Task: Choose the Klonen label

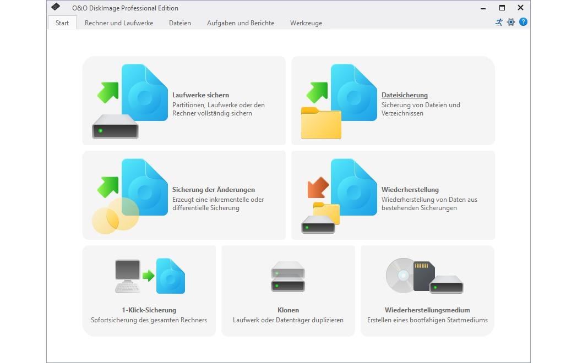Action: [x=288, y=310]
